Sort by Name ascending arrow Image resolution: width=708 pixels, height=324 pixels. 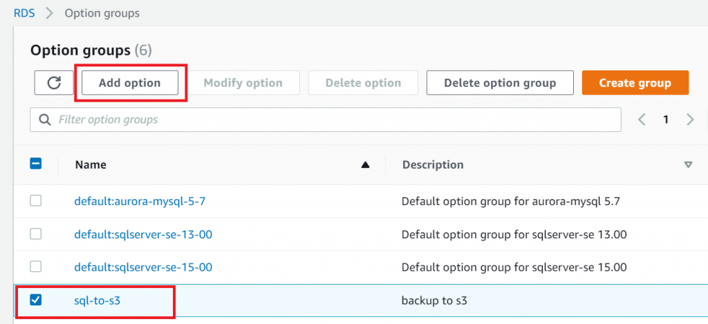click(365, 165)
